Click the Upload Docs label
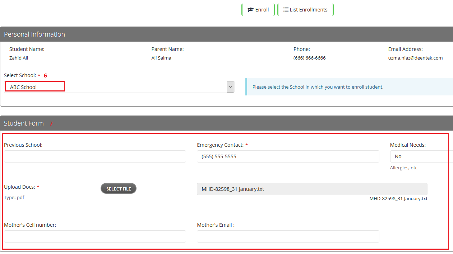The height and width of the screenshot is (254, 453). click(19, 187)
